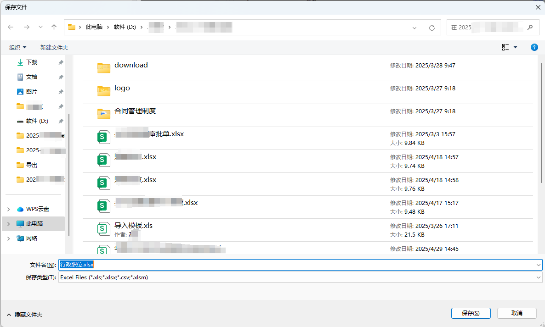Click the blue help question mark icon
Screen dimensions: 545x327
point(534,47)
